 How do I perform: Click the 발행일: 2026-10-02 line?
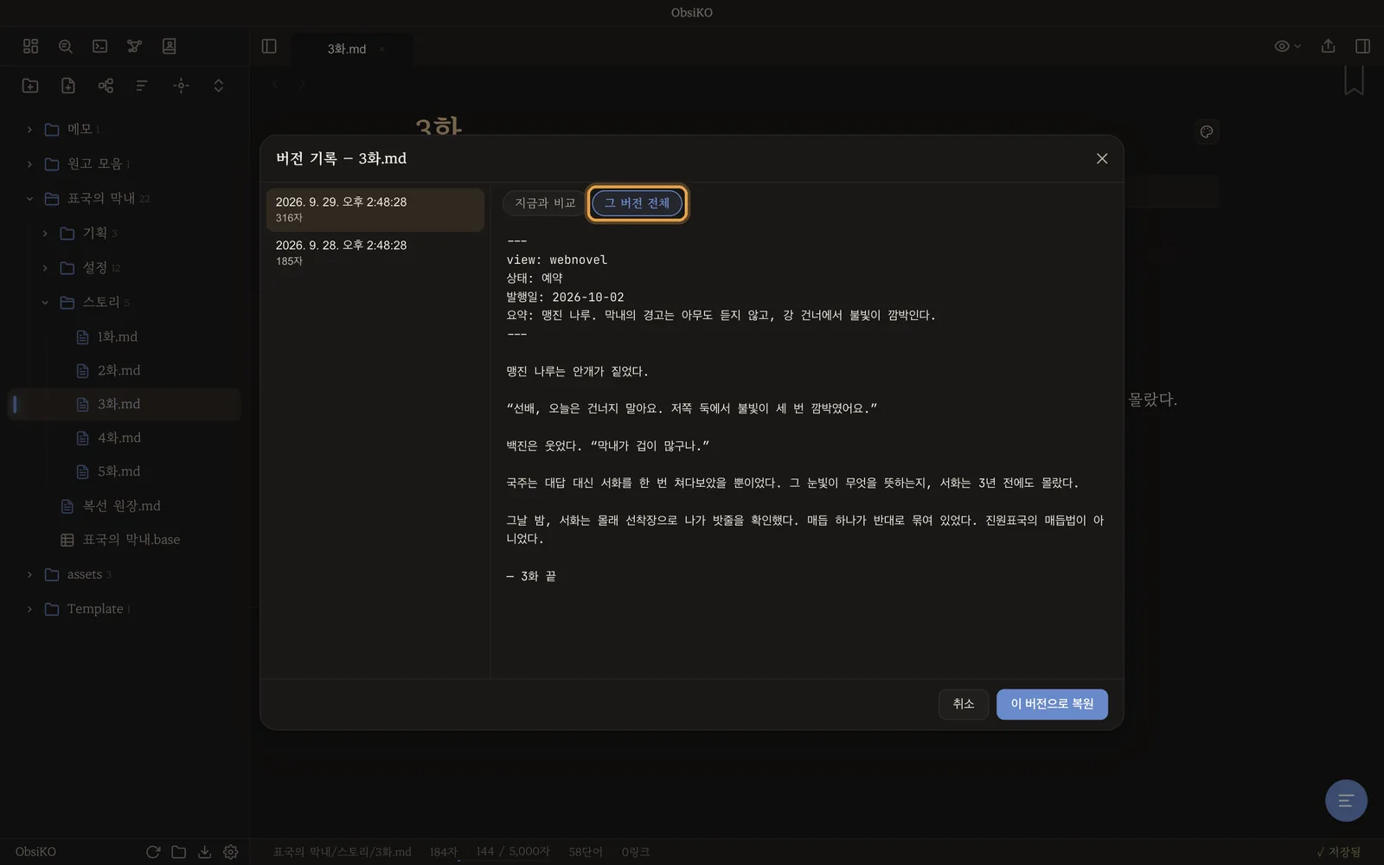point(565,297)
